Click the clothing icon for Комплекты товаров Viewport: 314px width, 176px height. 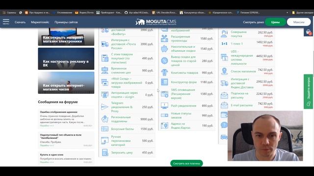point(164,73)
